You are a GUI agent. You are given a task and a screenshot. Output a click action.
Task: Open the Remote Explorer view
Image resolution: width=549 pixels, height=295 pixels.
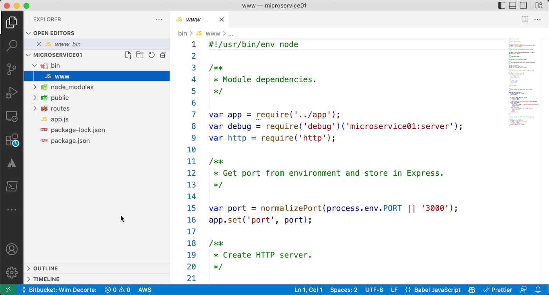[12, 116]
